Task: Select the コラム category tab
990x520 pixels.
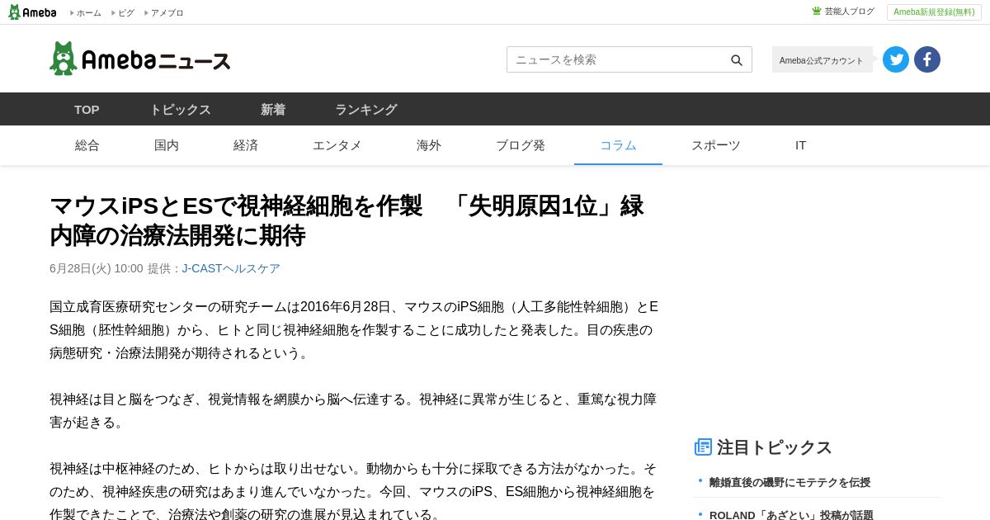Action: pyautogui.click(x=618, y=145)
